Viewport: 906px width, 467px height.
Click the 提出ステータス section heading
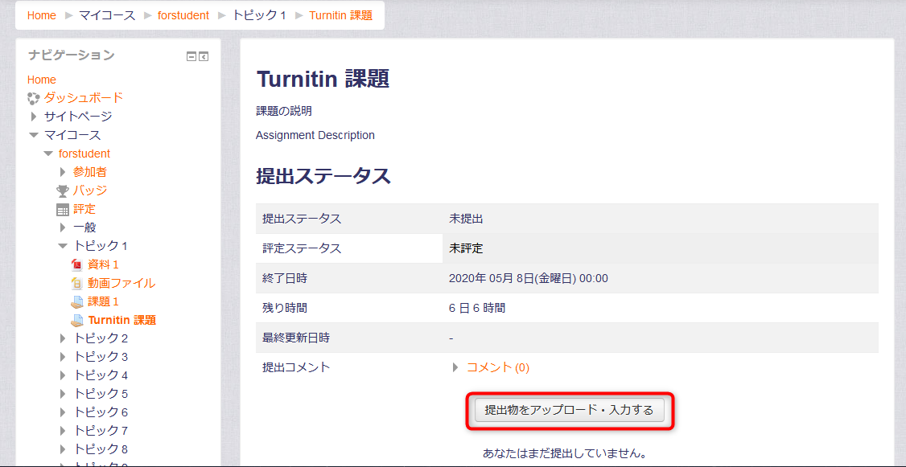tap(323, 176)
